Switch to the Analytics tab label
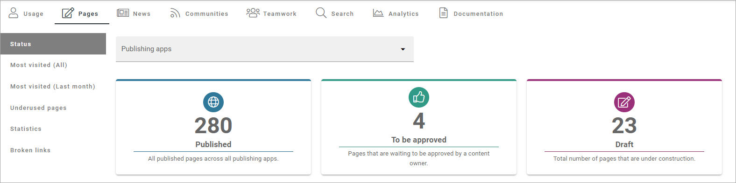The height and width of the screenshot is (183, 736). pos(403,14)
